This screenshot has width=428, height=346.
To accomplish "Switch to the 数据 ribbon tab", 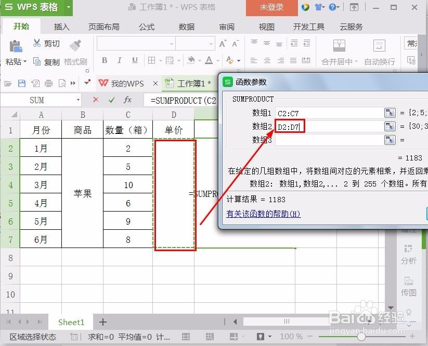I will pos(186,27).
